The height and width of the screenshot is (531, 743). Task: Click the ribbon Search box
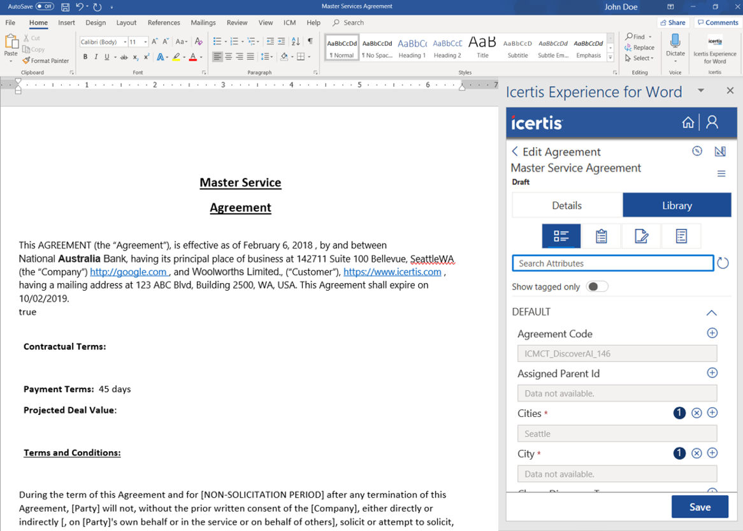click(349, 22)
